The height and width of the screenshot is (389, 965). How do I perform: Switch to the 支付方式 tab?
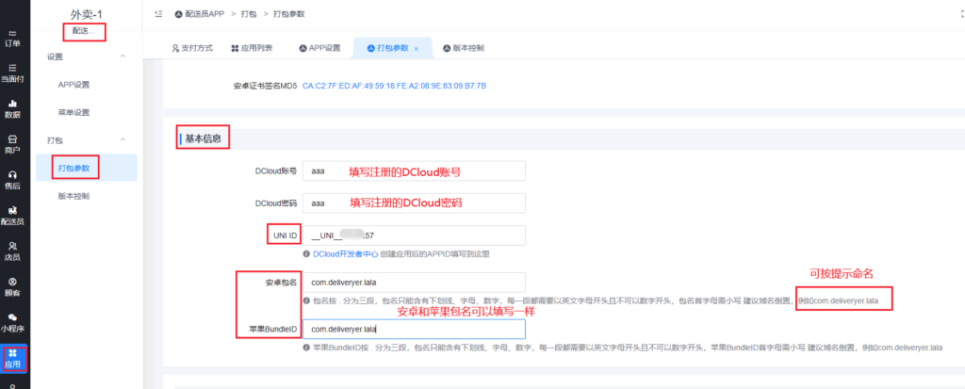(x=192, y=47)
